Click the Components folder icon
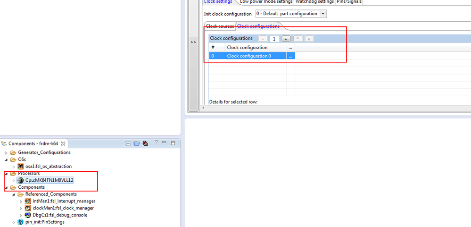 pos(13,187)
